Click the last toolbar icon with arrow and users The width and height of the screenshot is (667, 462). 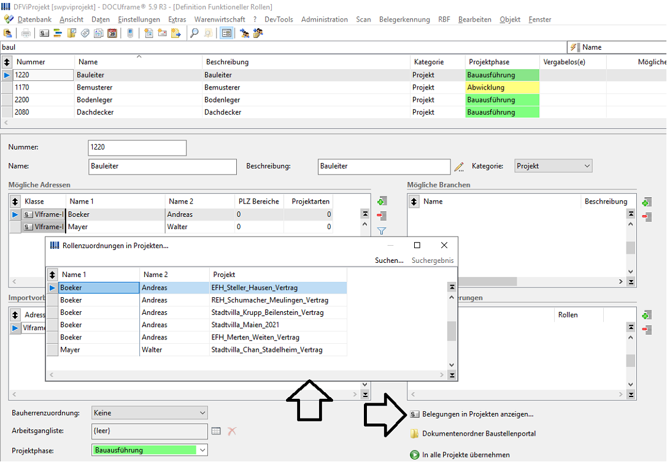coord(258,33)
